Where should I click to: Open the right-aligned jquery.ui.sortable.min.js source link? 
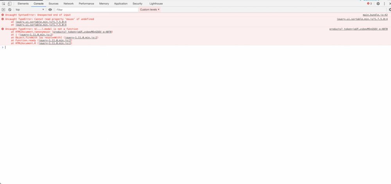[362, 19]
